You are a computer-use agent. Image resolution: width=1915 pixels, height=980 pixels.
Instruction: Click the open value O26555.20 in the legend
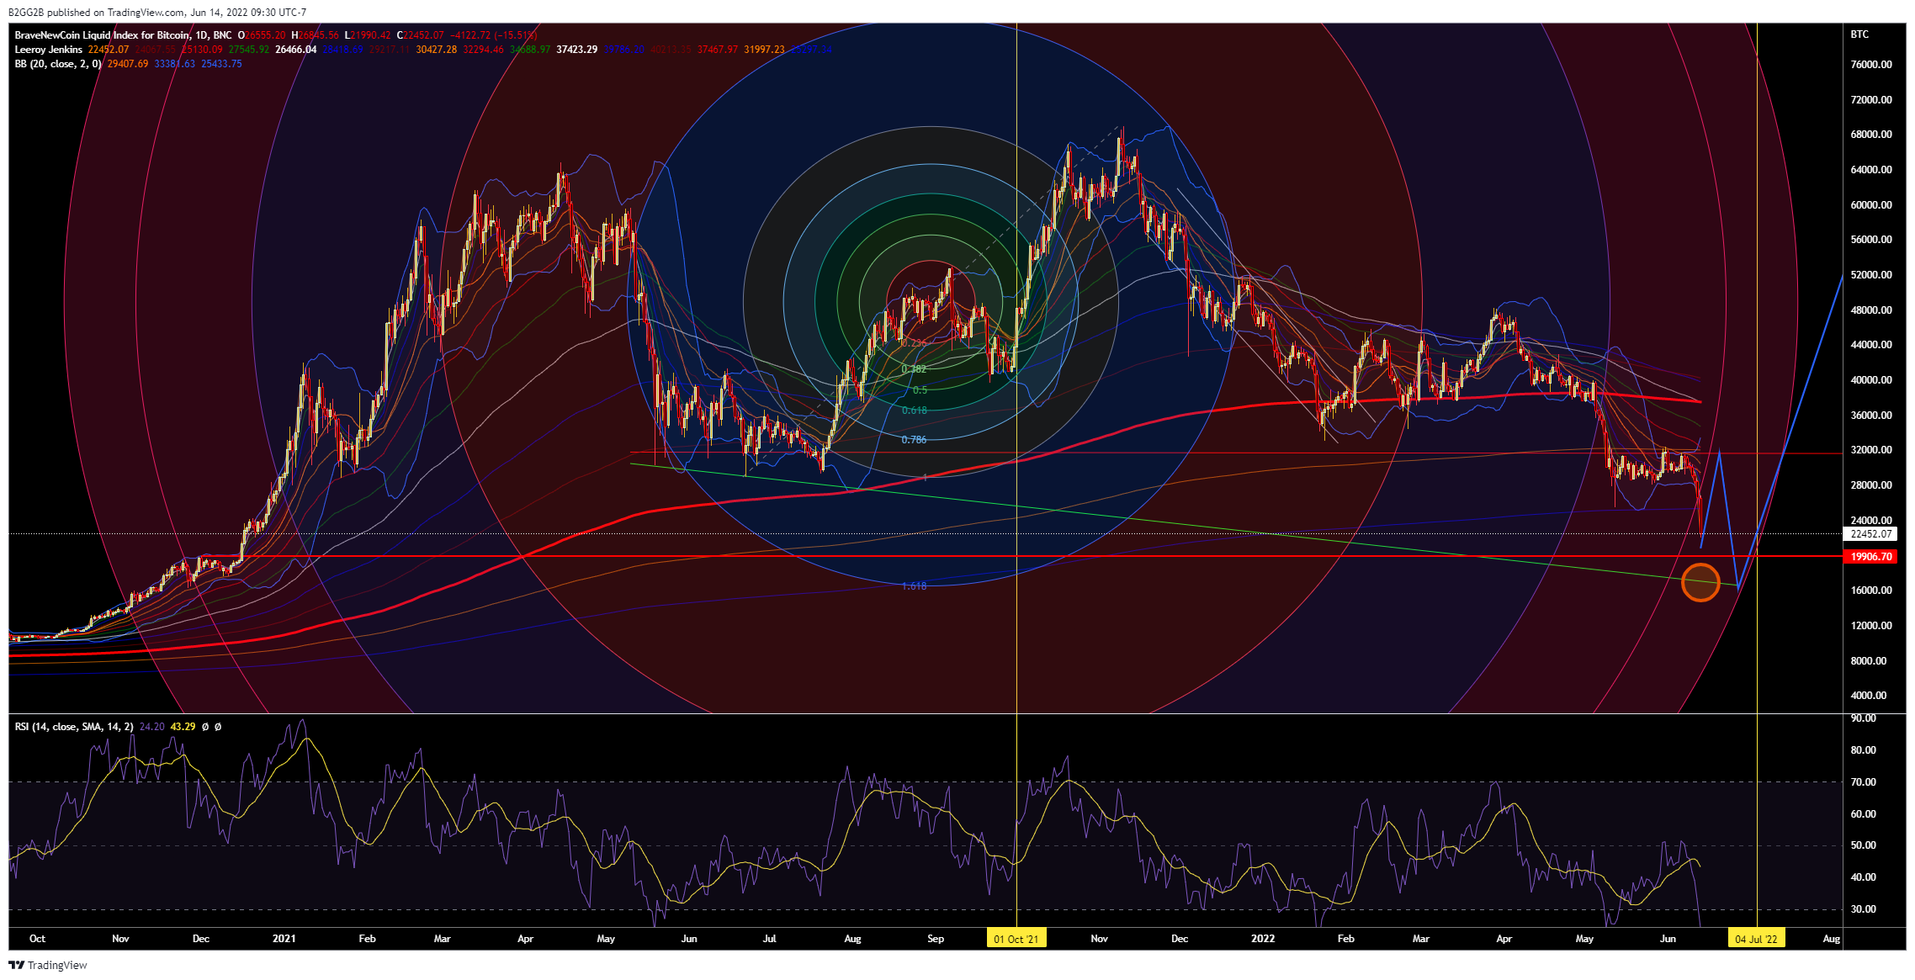point(262,35)
